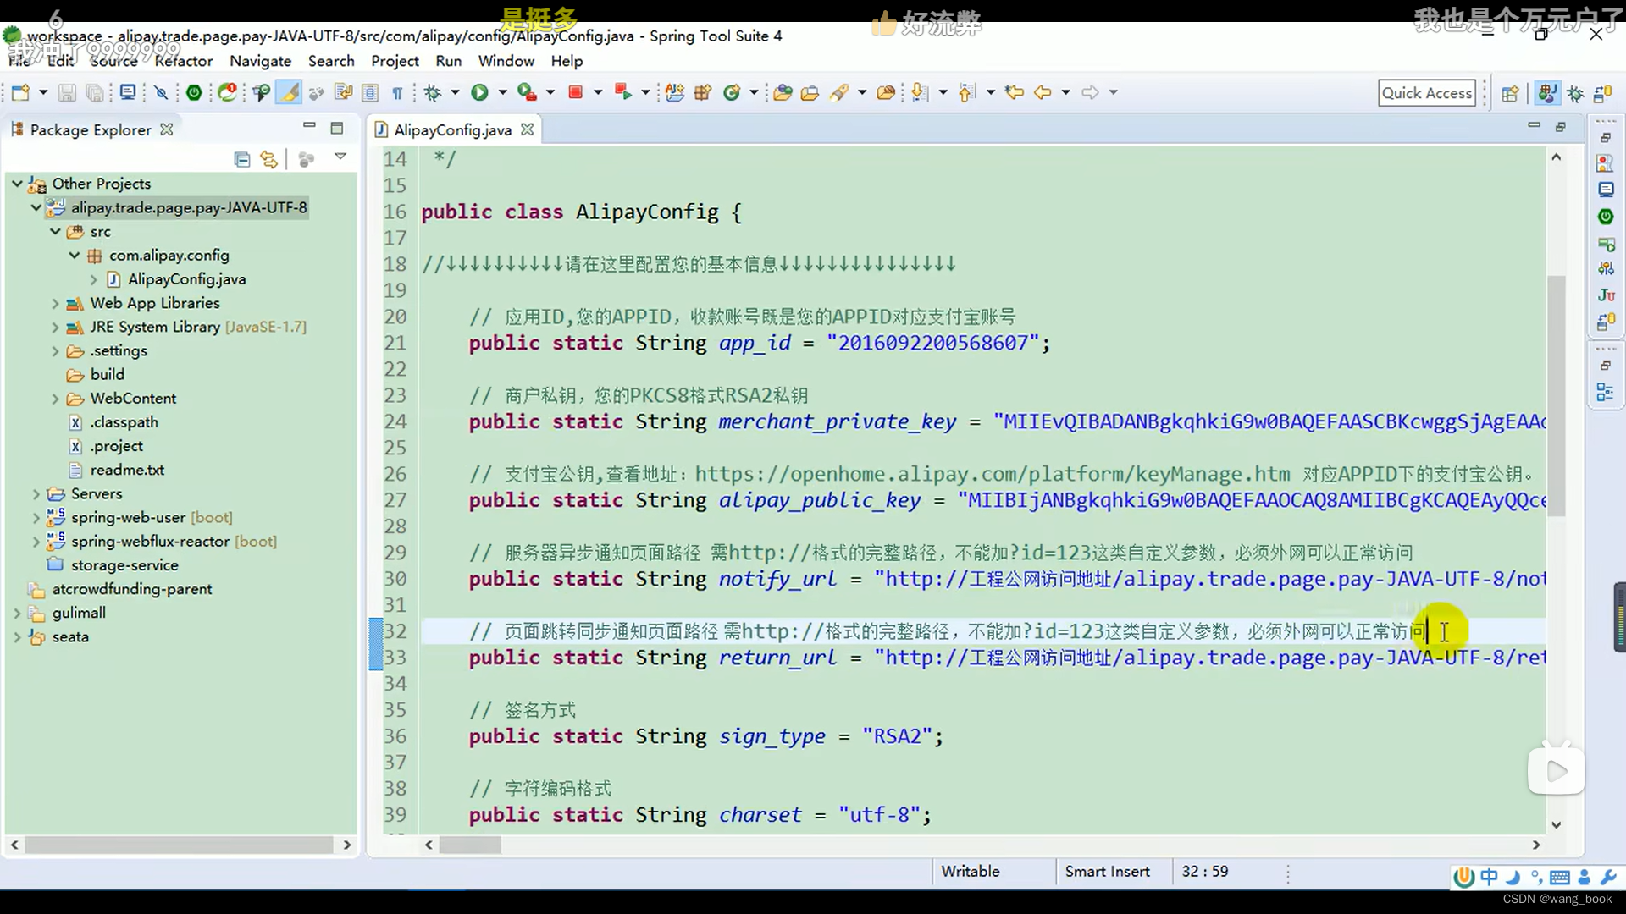
Task: Collapse the Other Projects node
Action: click(17, 183)
